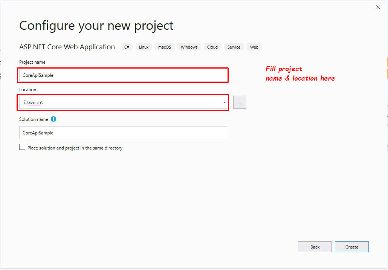Click the Solution name label
Screen dimensions: 388x270
34,119
